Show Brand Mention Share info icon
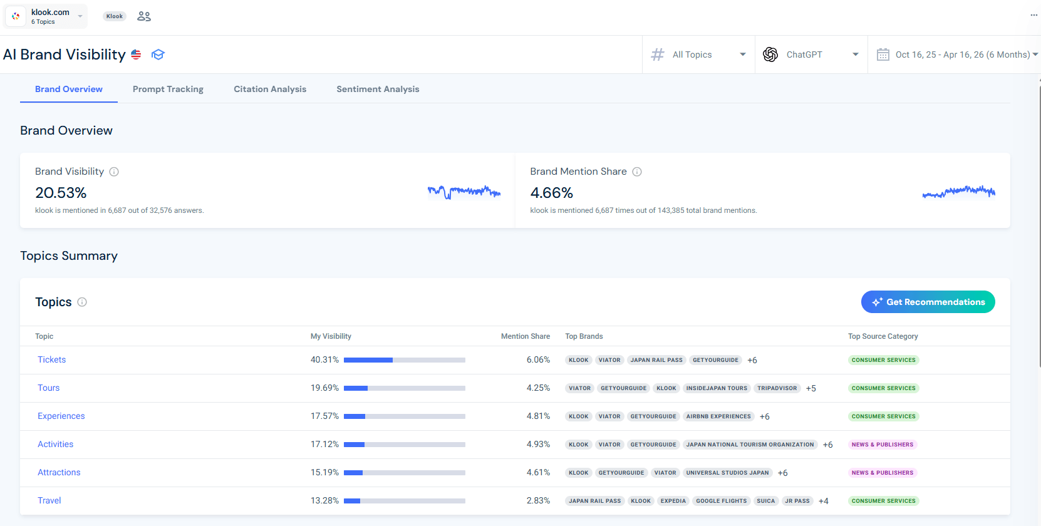1041x526 pixels. 637,172
